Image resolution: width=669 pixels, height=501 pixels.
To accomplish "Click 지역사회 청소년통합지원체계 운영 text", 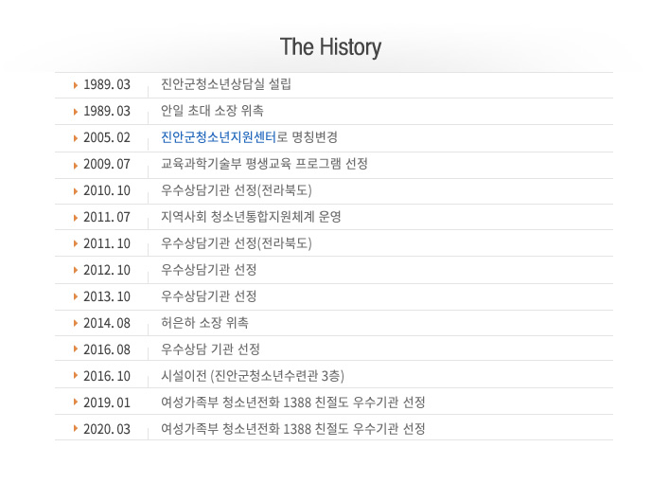I will [x=251, y=217].
